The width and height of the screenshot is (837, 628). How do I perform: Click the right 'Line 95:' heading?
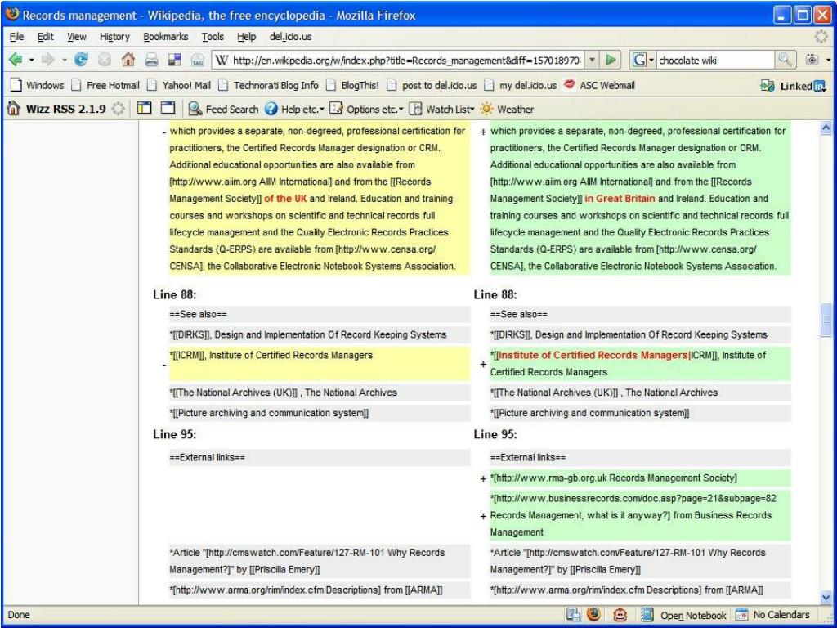pyautogui.click(x=495, y=435)
